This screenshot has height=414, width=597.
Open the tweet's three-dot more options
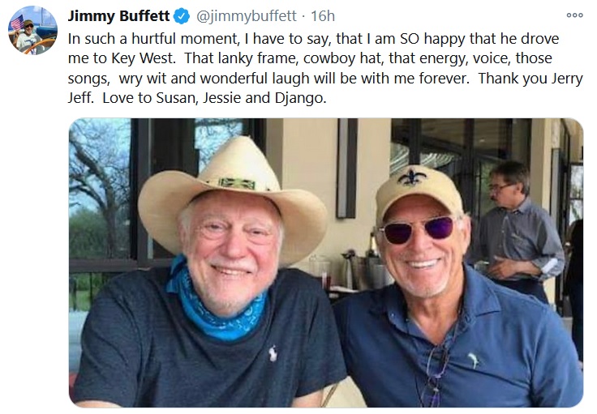click(x=574, y=15)
